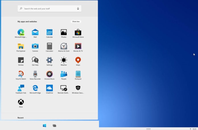Open Microsoft Store
This screenshot has width=198, height=130.
pos(78,32)
